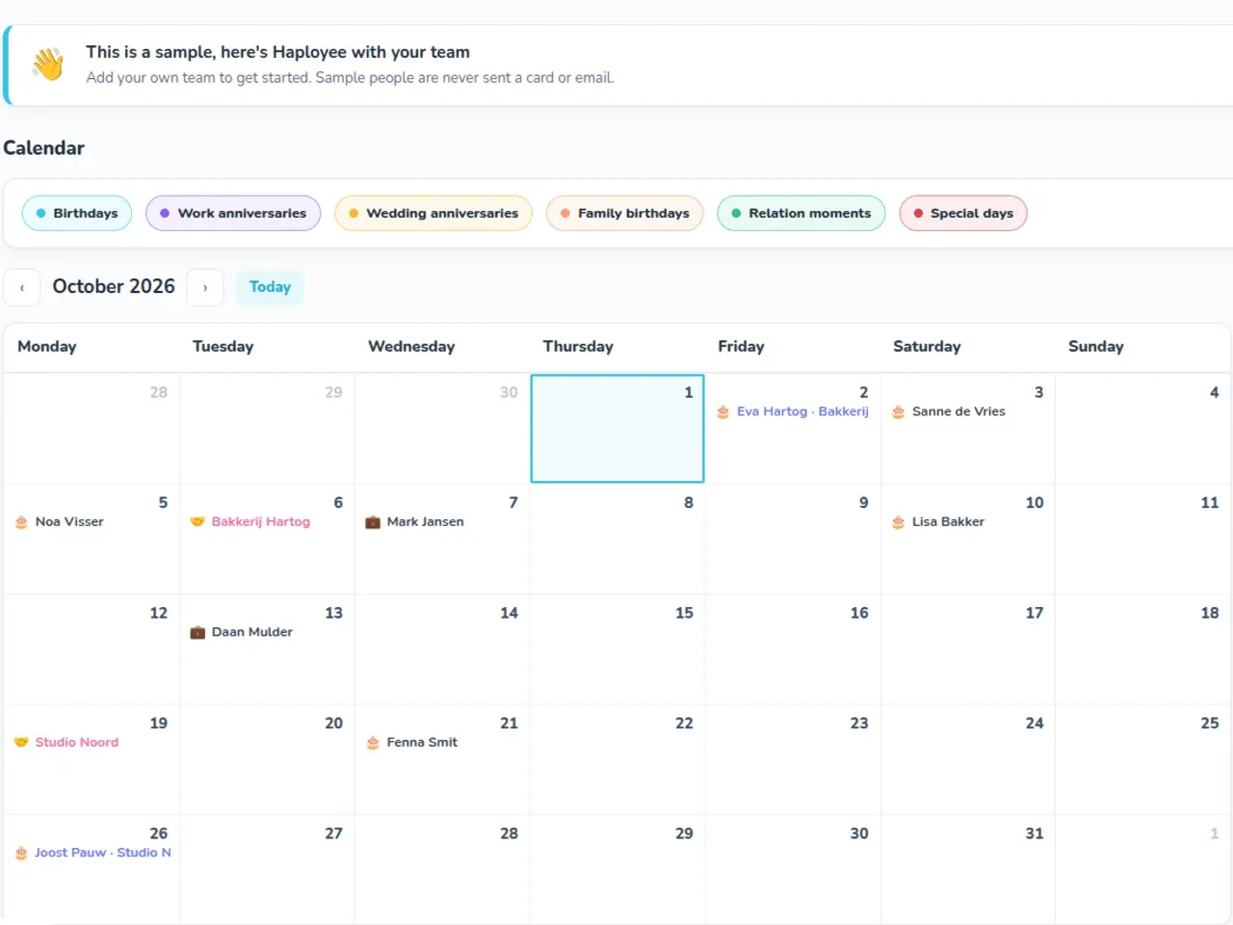Open Fenna Smit birthday event
Image resolution: width=1233 pixels, height=925 pixels.
coord(412,743)
